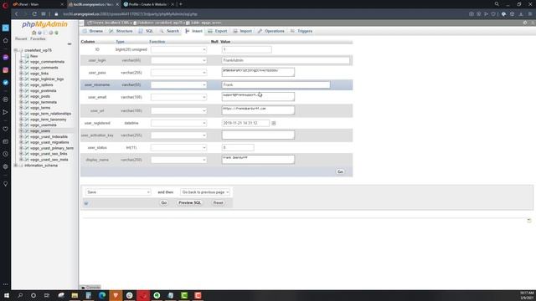This screenshot has width=536, height=301.
Task: Click the taskbar search icon
Action: tap(20, 295)
